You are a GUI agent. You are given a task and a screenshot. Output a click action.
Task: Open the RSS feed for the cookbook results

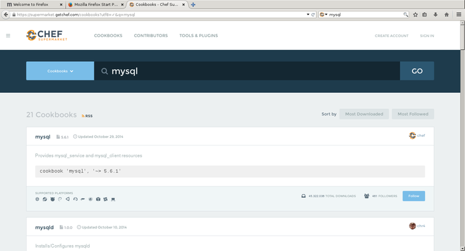point(87,116)
